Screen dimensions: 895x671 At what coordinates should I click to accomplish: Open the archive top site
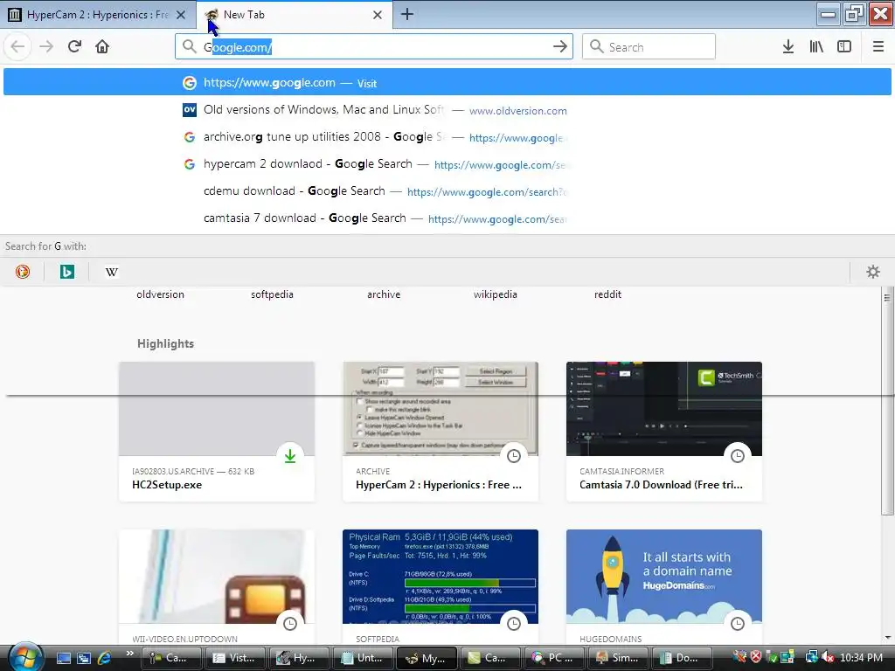[384, 294]
